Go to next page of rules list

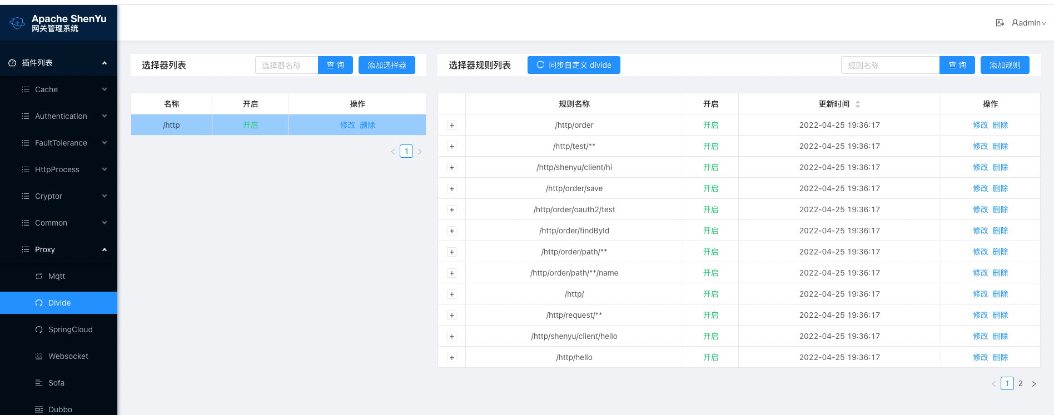1034,384
